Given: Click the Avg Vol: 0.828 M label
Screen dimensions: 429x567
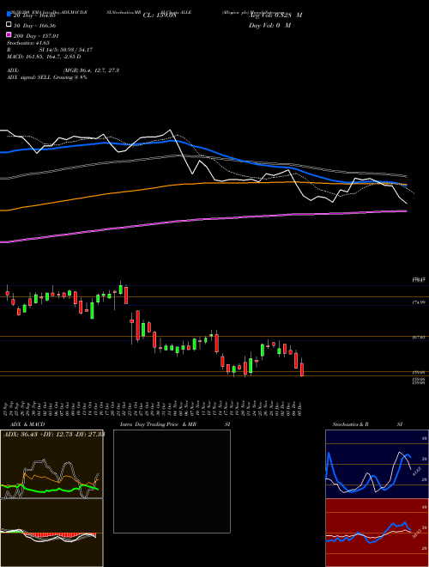Looking at the screenshot, I should (x=275, y=15).
